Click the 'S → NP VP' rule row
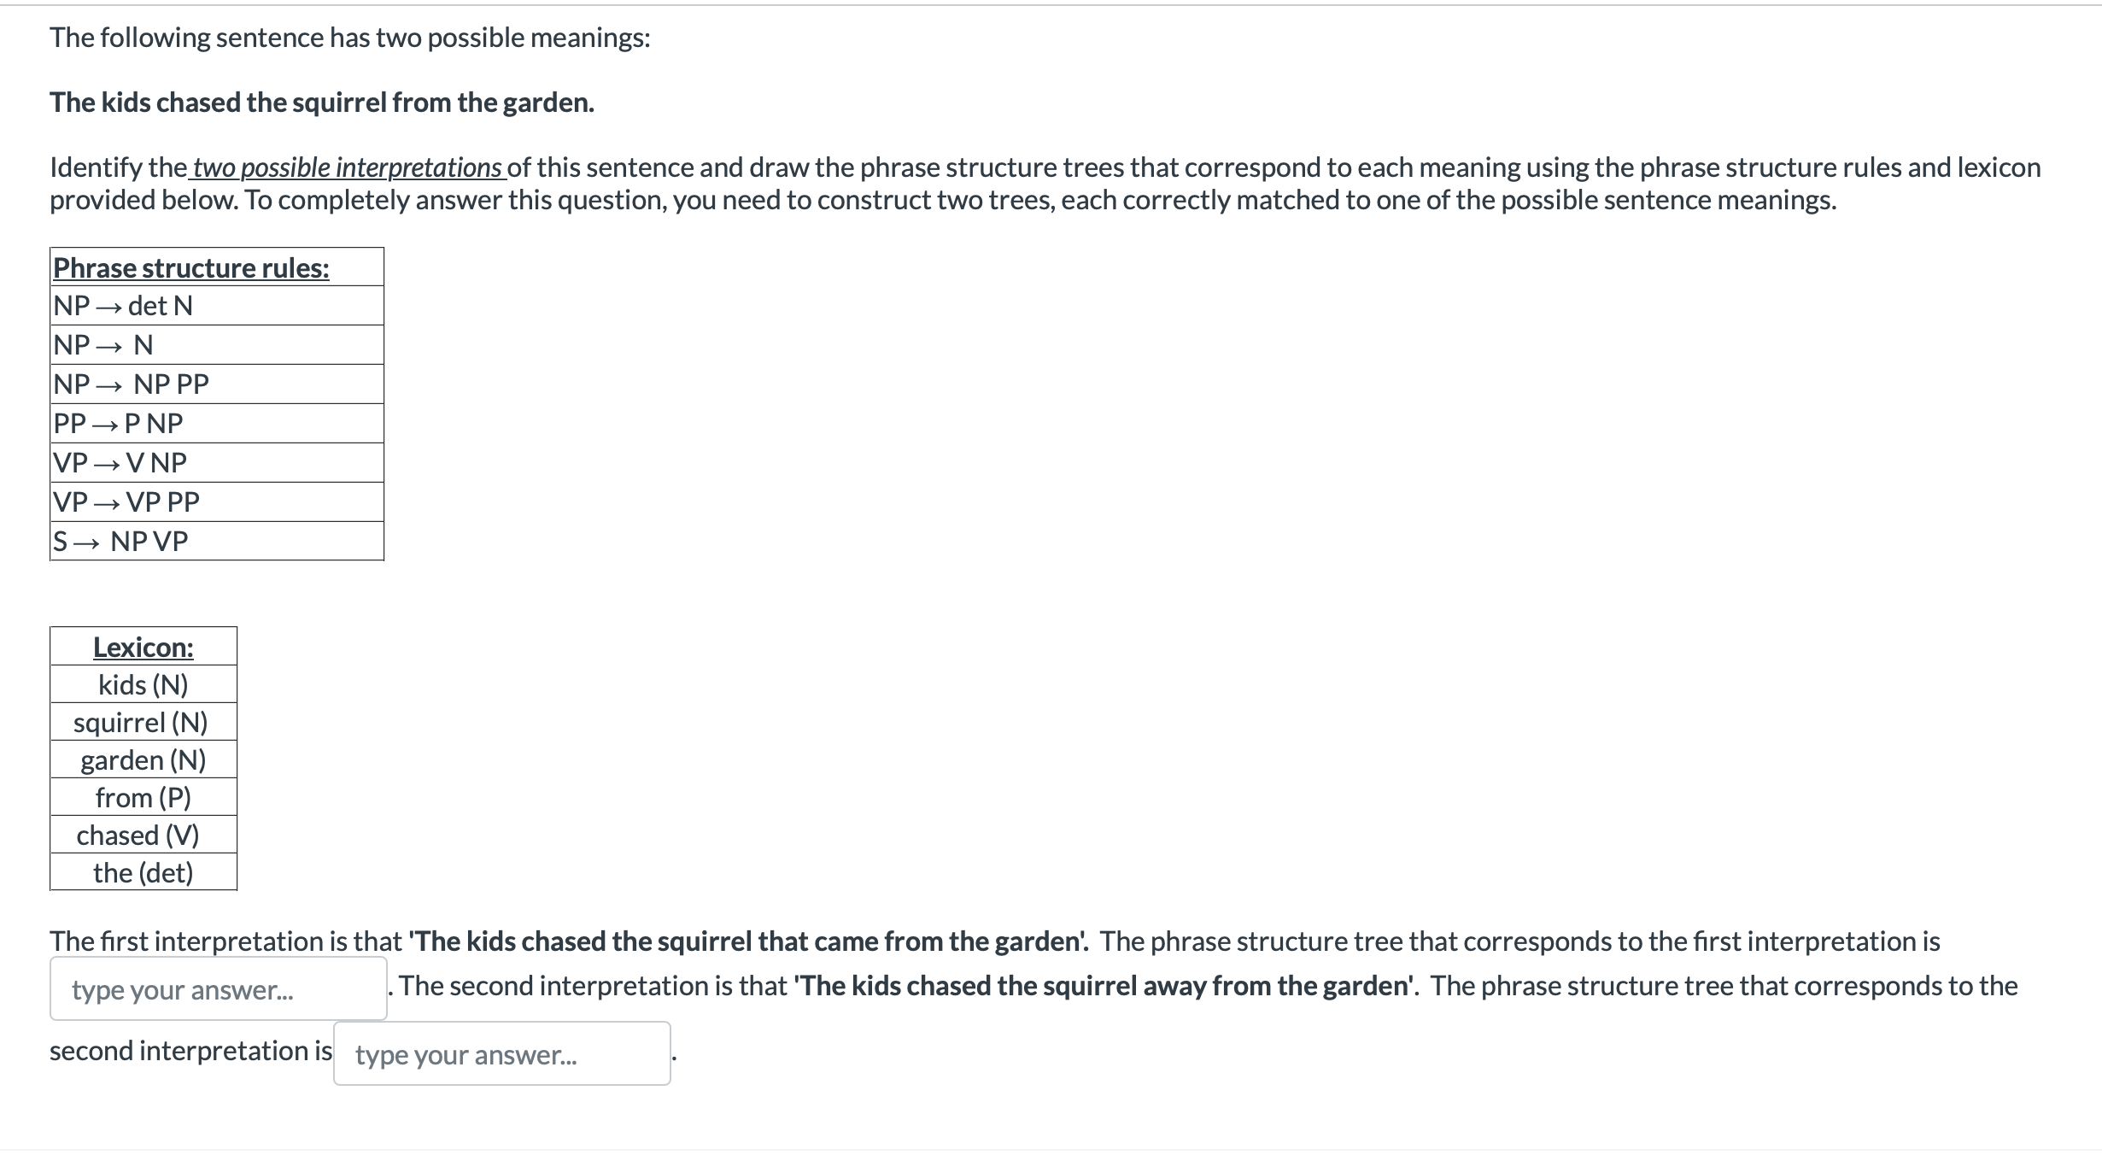This screenshot has height=1161, width=2102. (x=217, y=541)
